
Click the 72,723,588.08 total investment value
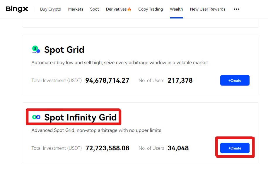point(107,148)
